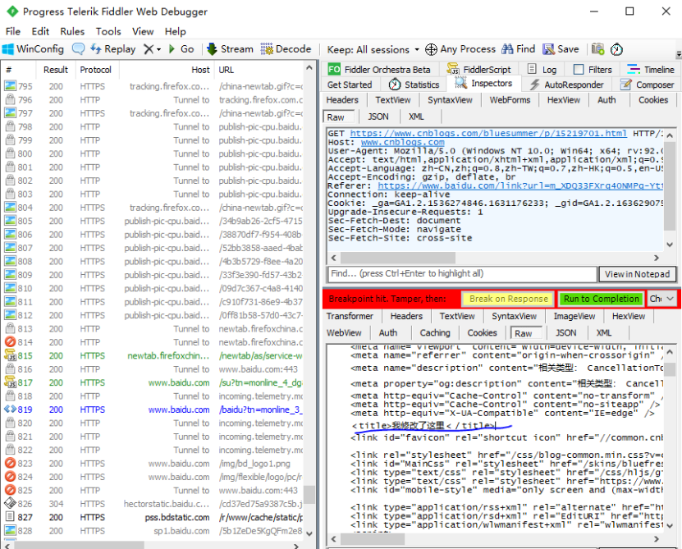The image size is (682, 549).
Task: Sort sessions by the Host column header
Action: [x=167, y=70]
